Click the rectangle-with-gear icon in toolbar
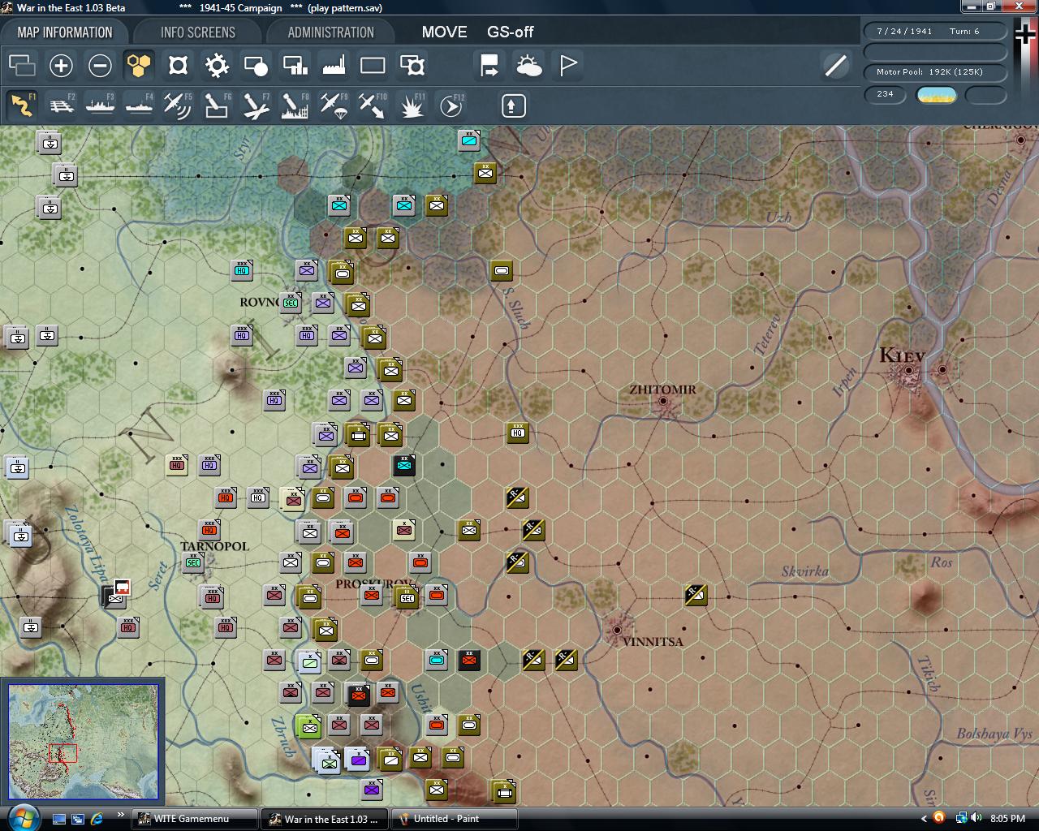The image size is (1039, 831). point(412,65)
